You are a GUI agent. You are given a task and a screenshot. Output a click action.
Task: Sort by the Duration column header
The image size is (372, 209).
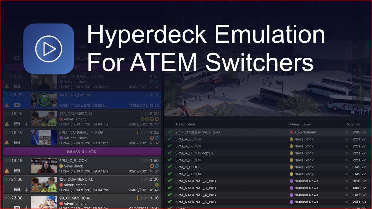(x=353, y=124)
